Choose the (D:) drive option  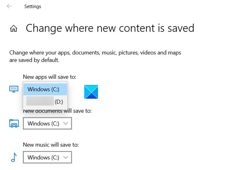45,102
